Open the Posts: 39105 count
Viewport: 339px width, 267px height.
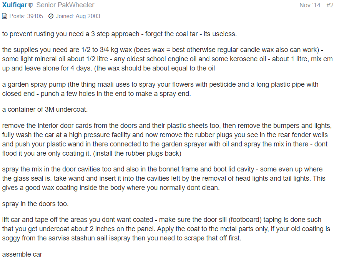coord(26,16)
